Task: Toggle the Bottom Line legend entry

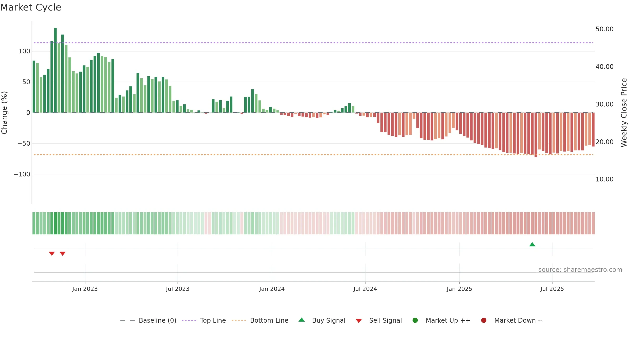Action: [x=260, y=320]
